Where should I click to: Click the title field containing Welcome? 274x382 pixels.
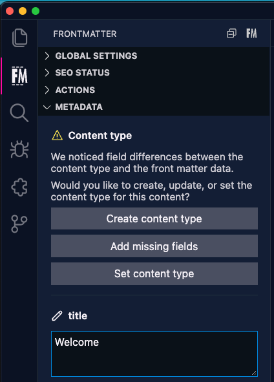(x=154, y=354)
